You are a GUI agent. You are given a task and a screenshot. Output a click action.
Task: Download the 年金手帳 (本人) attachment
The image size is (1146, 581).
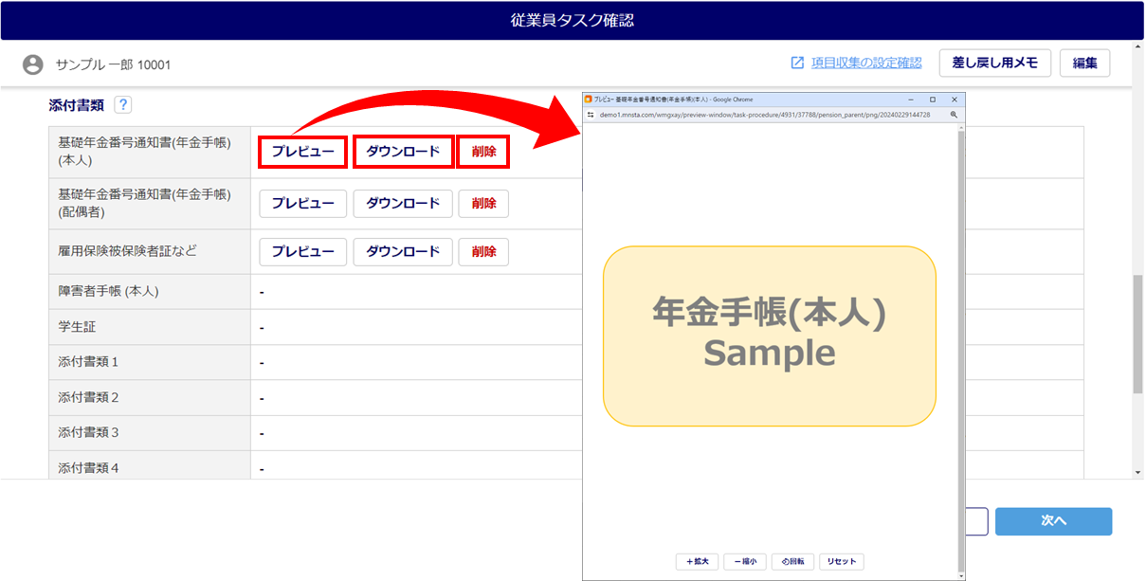pyautogui.click(x=403, y=152)
